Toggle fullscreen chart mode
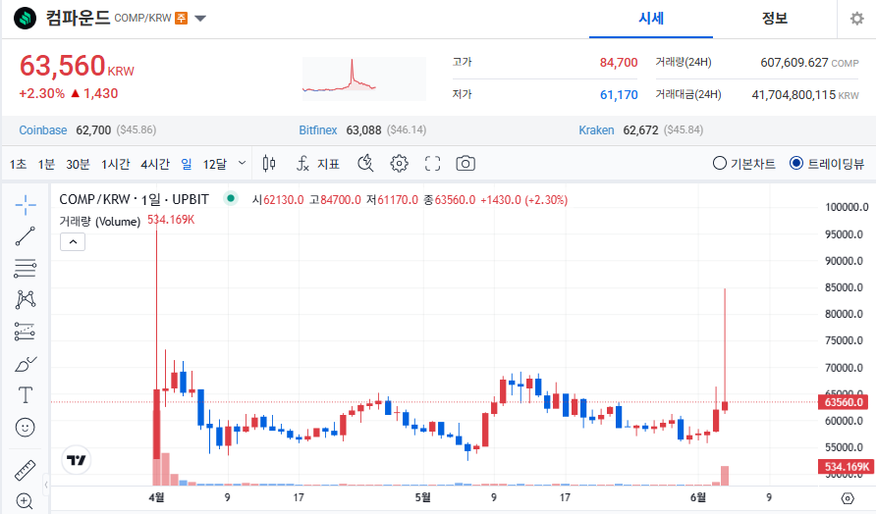The image size is (876, 514). point(432,164)
